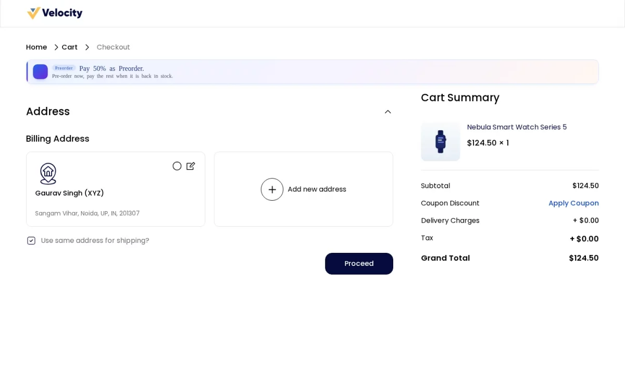Click the $124.50 × 1 price line
Image resolution: width=625 pixels, height=391 pixels.
(x=488, y=143)
